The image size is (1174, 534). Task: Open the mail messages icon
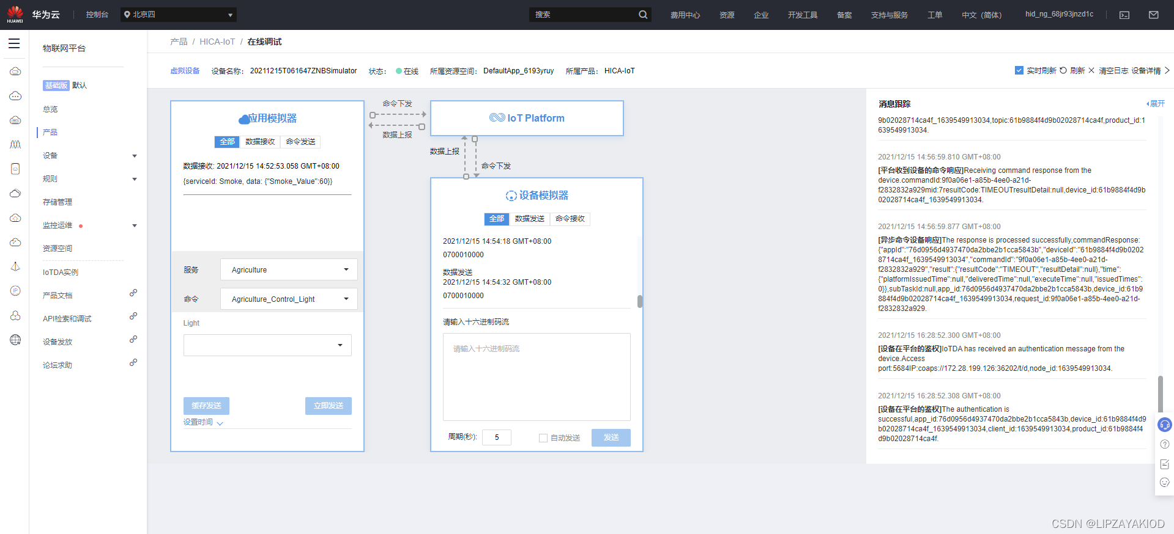pyautogui.click(x=1153, y=15)
